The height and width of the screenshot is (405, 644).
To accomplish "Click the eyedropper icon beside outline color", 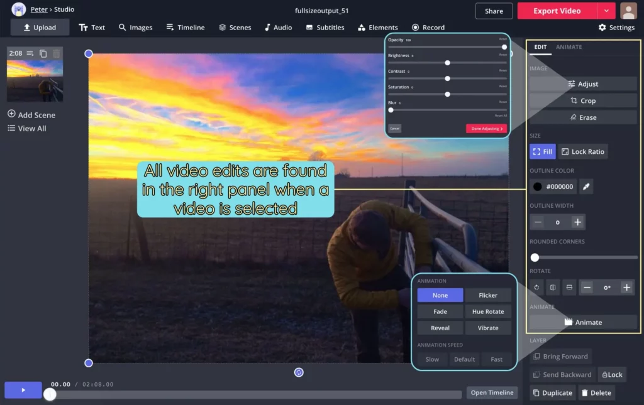I will pos(586,186).
